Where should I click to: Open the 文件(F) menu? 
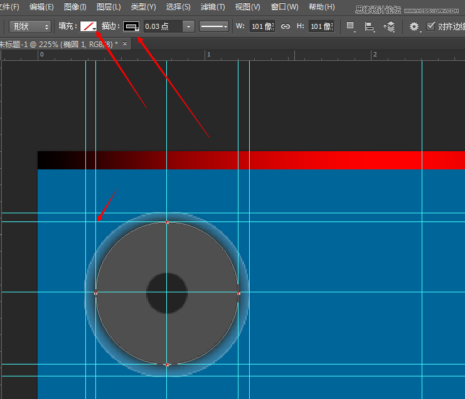(9, 6)
